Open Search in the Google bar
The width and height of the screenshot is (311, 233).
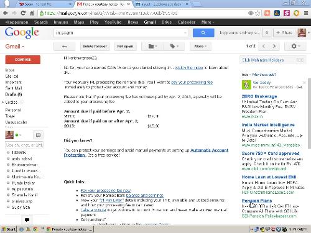tap(41, 22)
